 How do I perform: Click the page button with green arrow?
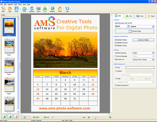click(10, 116)
